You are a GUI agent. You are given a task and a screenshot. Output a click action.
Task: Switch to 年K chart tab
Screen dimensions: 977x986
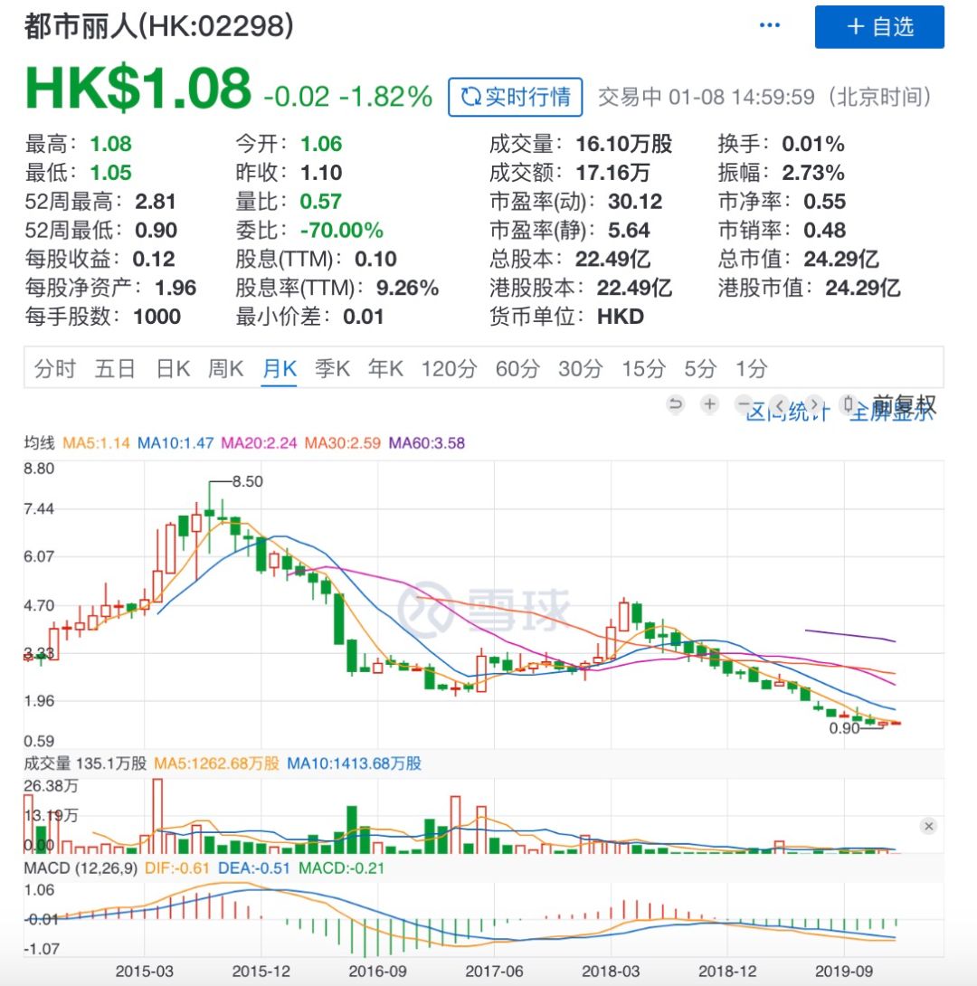coord(385,368)
